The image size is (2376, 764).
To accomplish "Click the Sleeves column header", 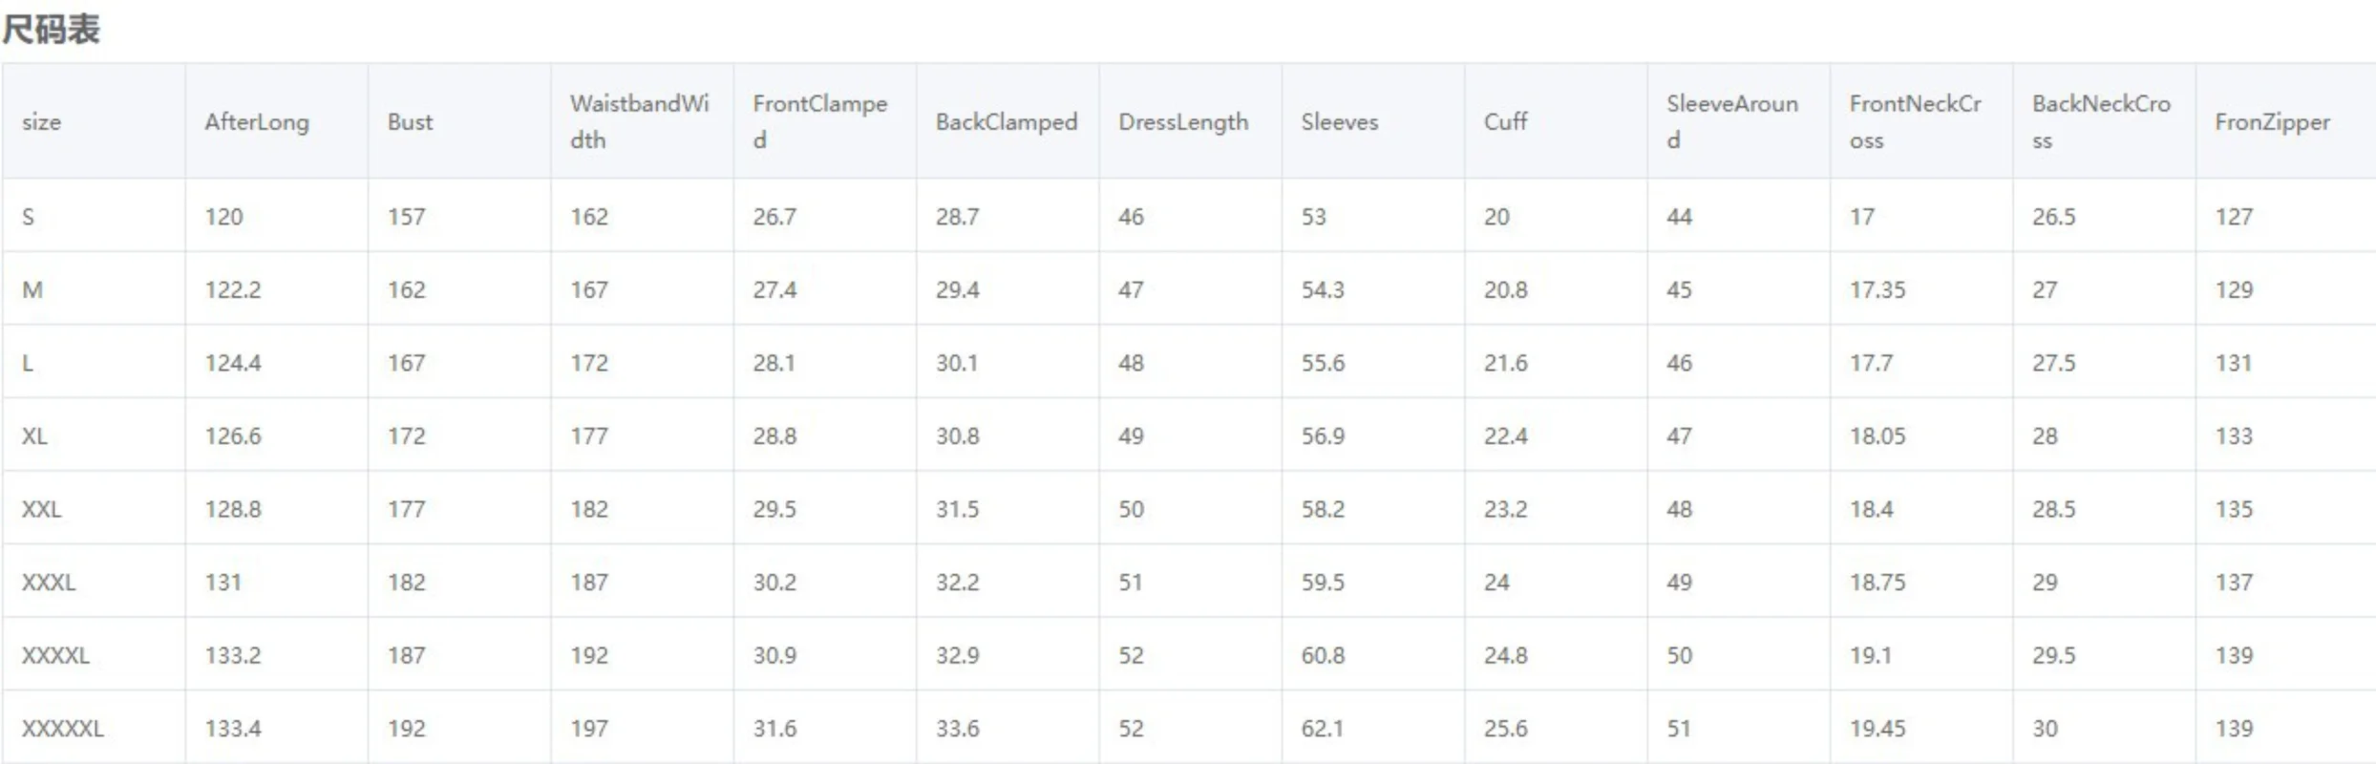I will tap(1339, 121).
